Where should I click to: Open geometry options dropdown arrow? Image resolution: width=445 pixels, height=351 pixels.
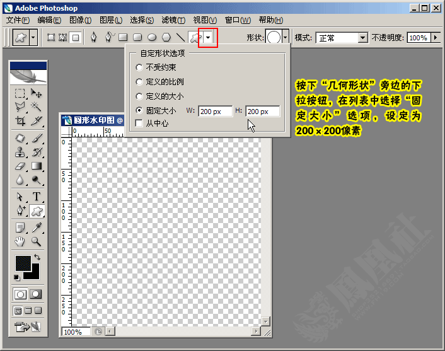click(208, 37)
